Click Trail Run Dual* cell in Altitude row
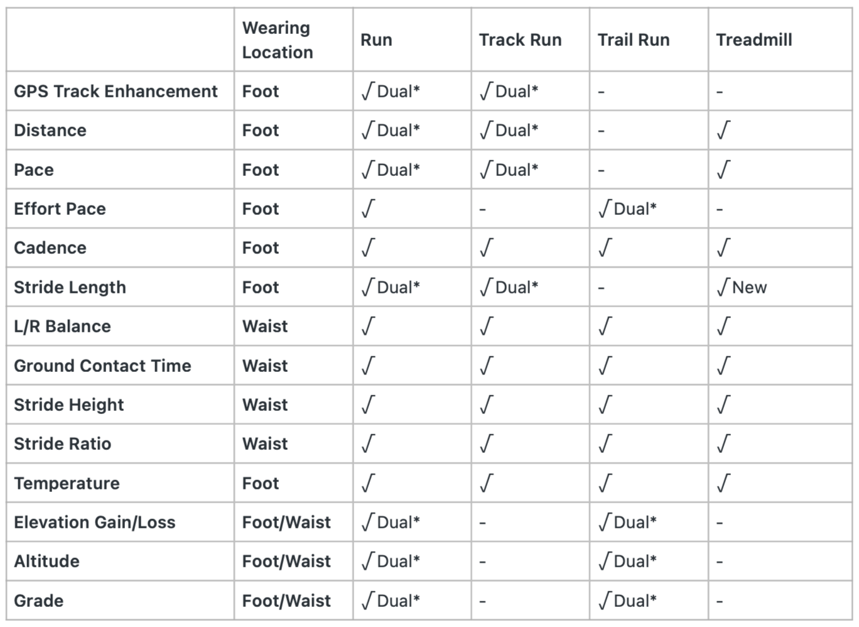Viewport: 859px width, 627px height. coord(627,562)
